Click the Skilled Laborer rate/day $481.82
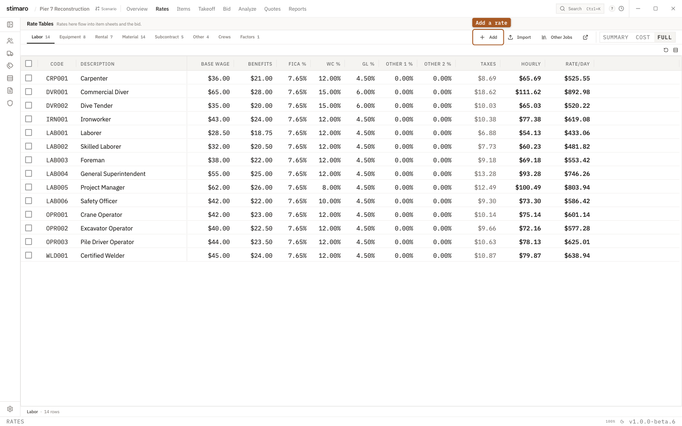Screen dimensions: 682x426 [x=577, y=147]
